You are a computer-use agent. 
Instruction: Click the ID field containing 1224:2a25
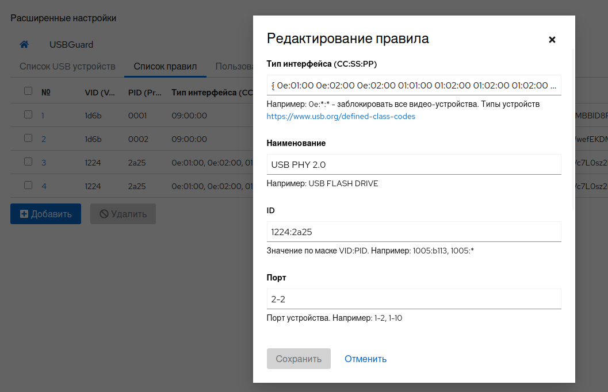coord(414,232)
